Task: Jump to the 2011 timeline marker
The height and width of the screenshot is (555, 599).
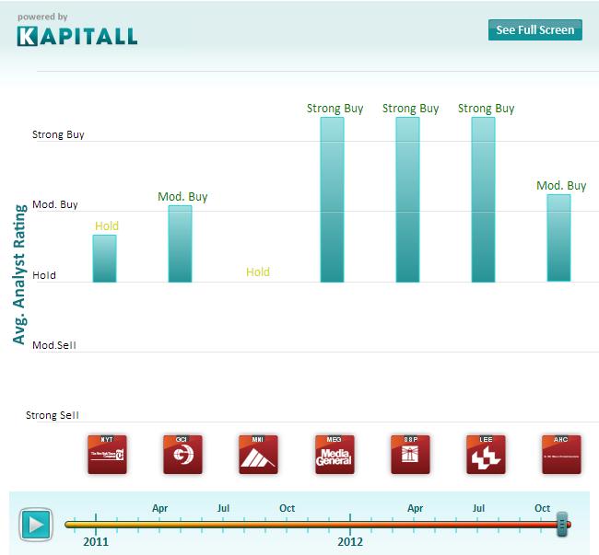Action: coord(96,541)
